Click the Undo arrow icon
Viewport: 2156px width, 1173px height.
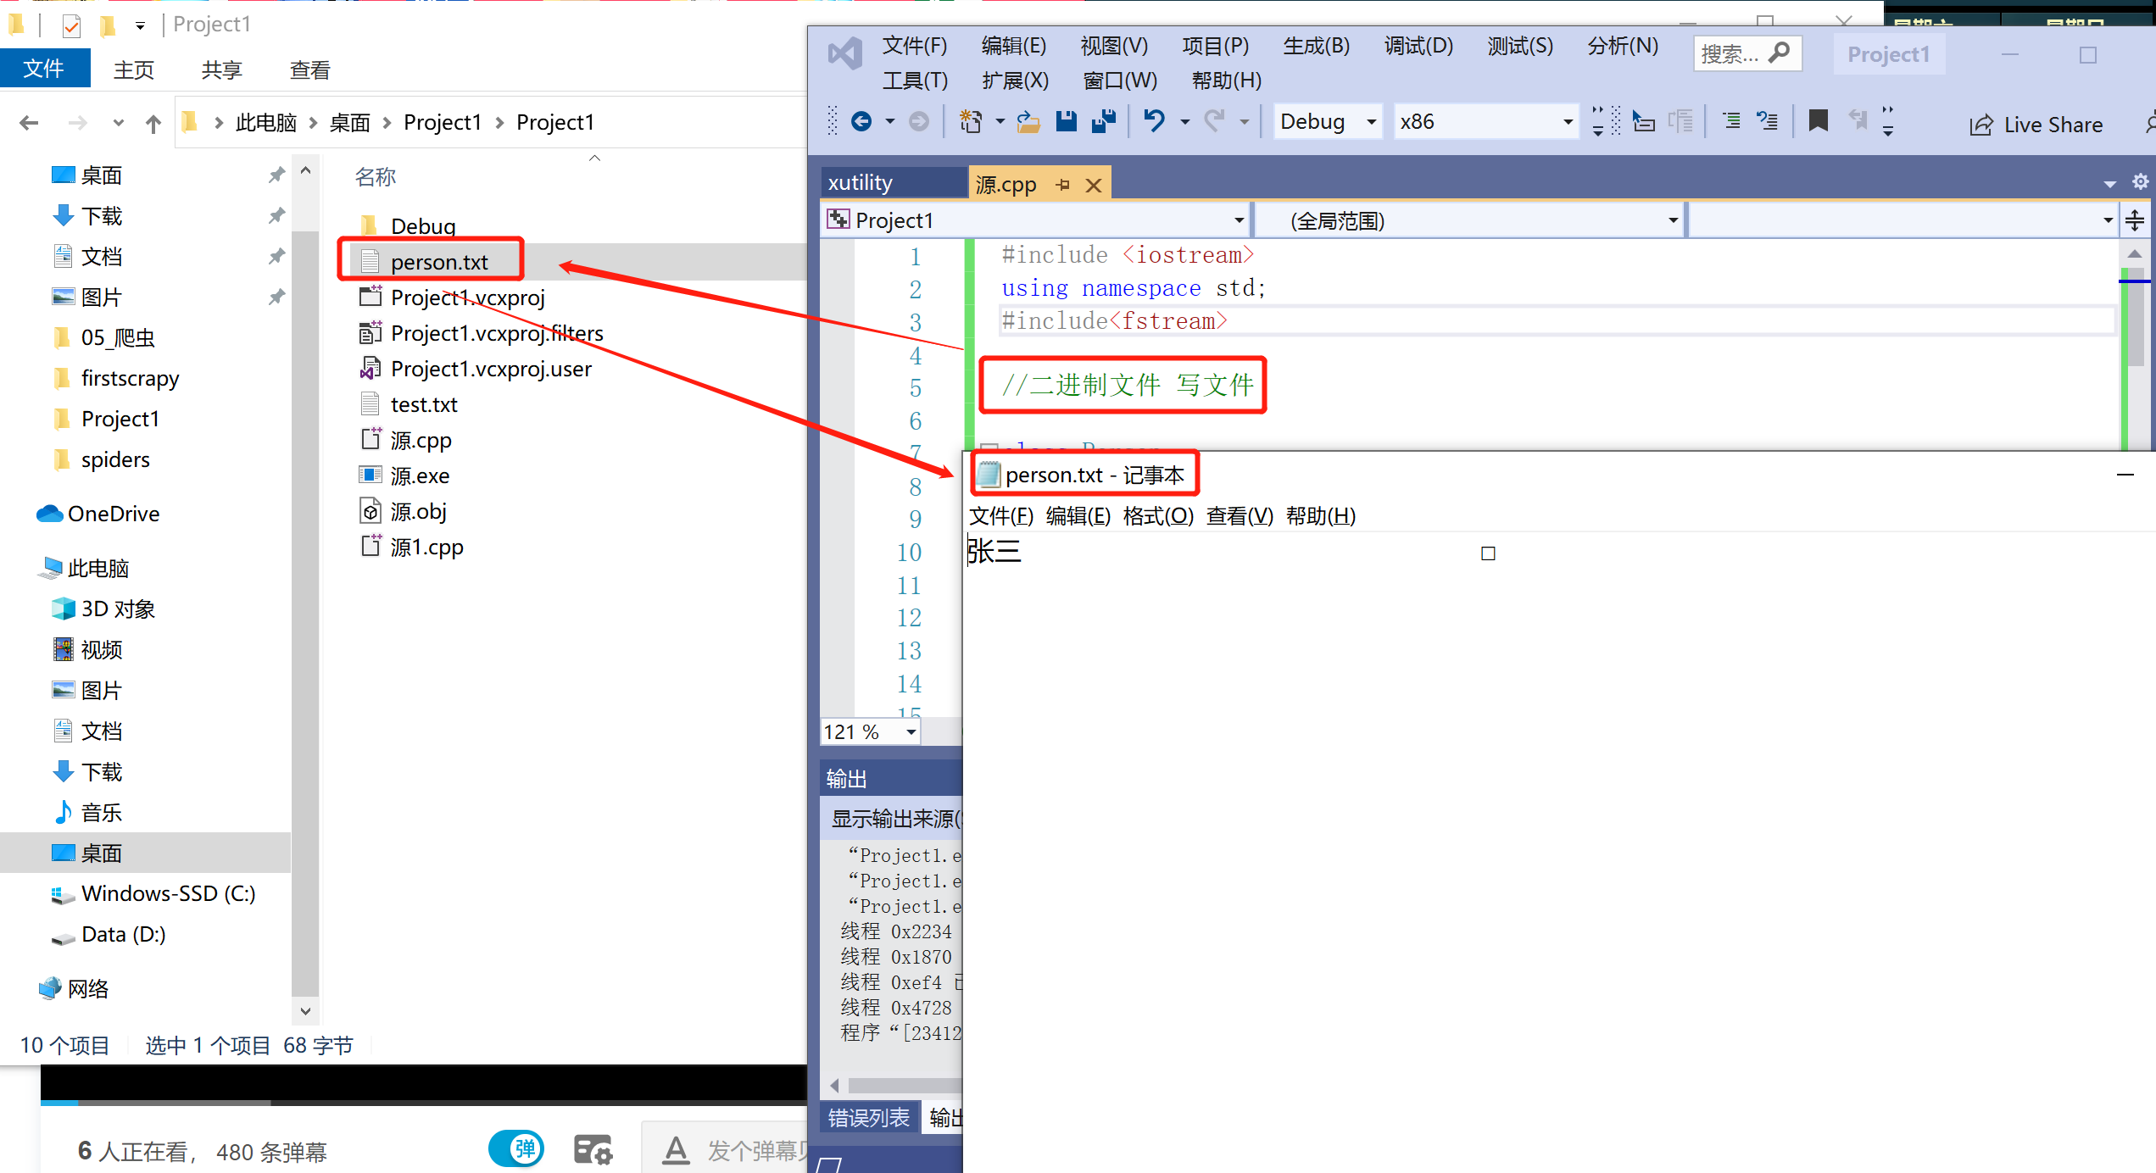pyautogui.click(x=1153, y=121)
